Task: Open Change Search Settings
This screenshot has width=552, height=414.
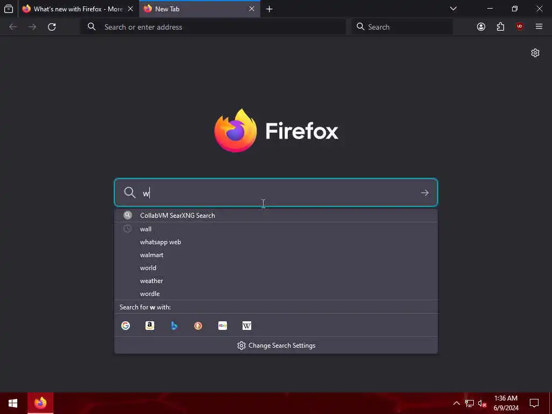Action: coord(276,346)
